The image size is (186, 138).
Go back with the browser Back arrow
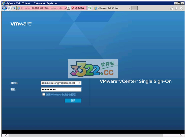(x=5, y=8)
